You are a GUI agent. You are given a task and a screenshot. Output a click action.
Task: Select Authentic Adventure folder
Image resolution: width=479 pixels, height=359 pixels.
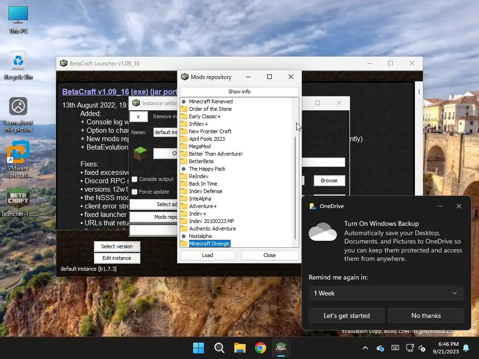point(212,229)
